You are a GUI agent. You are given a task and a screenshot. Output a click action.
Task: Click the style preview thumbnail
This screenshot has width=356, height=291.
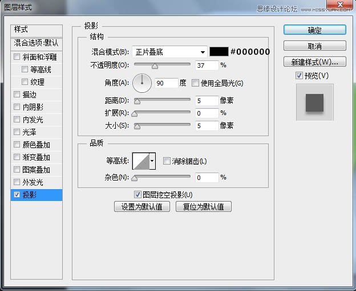click(x=314, y=103)
